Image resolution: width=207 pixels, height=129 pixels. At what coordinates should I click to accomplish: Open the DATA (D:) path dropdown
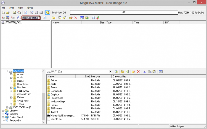pyautogui.click(x=110, y=72)
